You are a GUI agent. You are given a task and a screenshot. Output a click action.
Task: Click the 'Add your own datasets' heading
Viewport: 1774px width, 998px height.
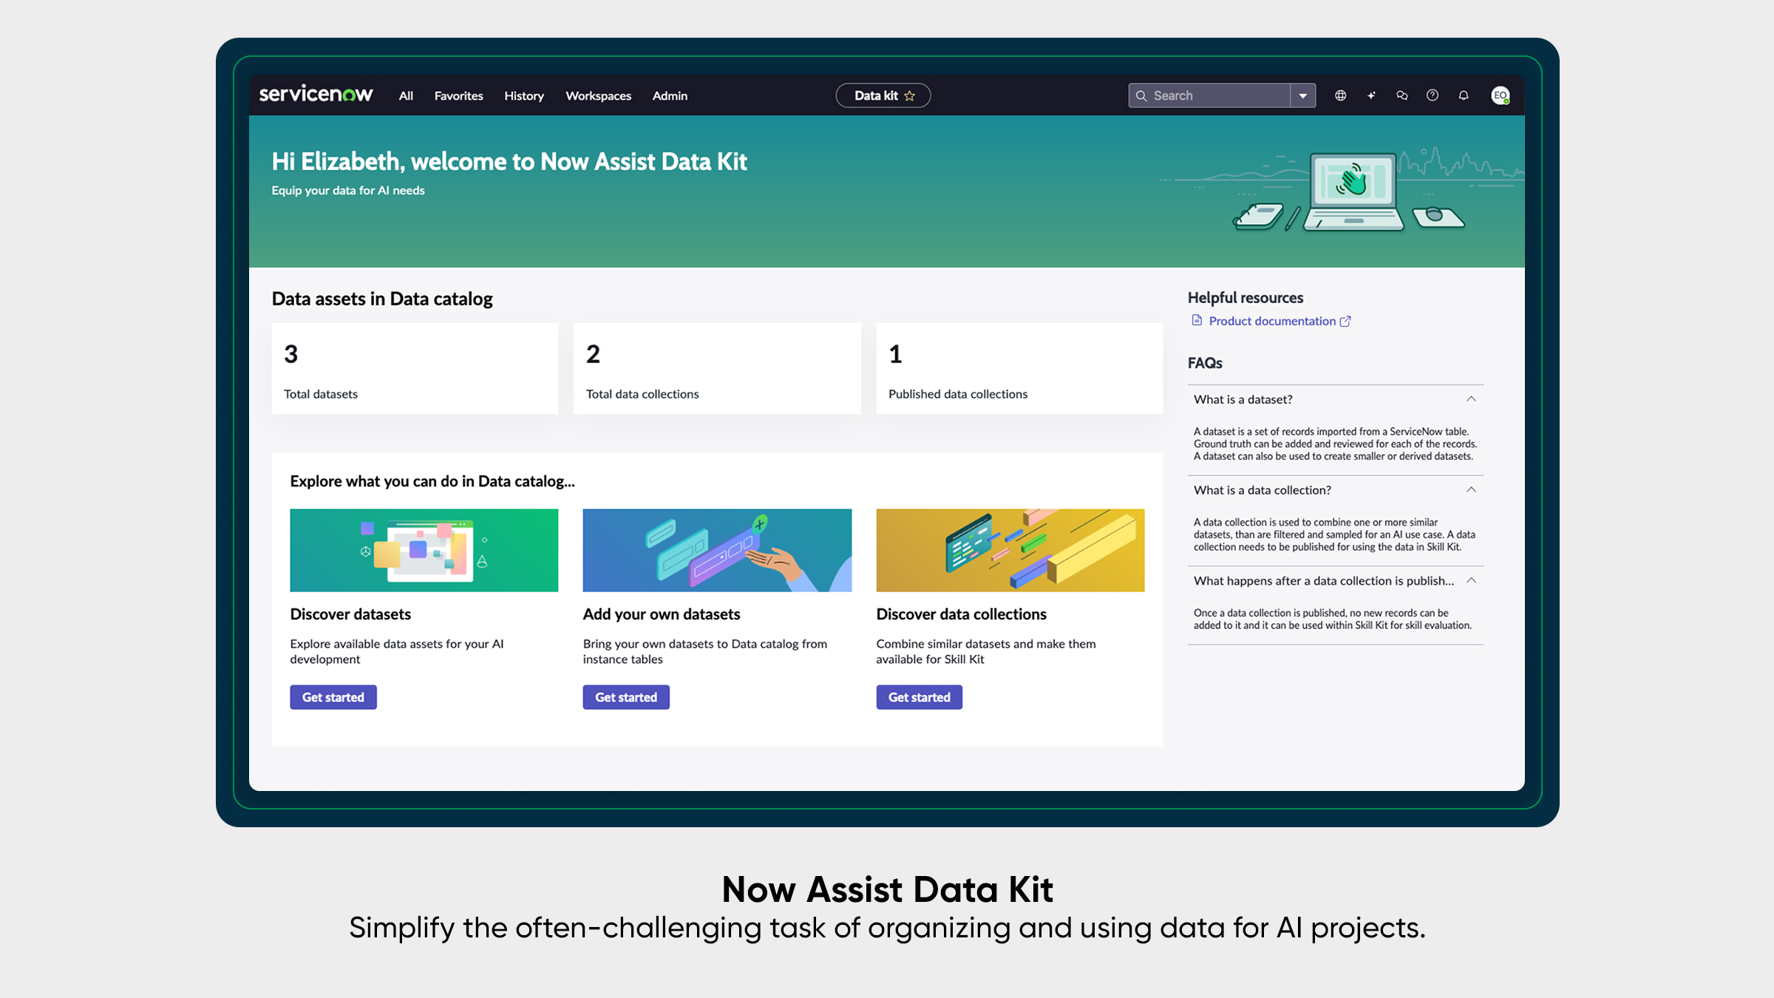(x=661, y=614)
